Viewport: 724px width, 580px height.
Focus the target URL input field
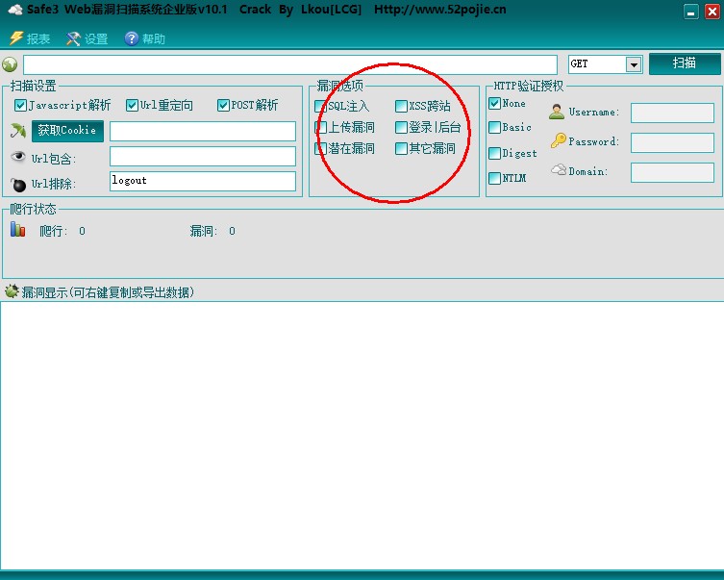point(290,64)
